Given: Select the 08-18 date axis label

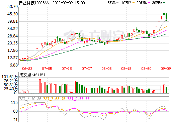Looking at the screenshot, I should (126, 69).
